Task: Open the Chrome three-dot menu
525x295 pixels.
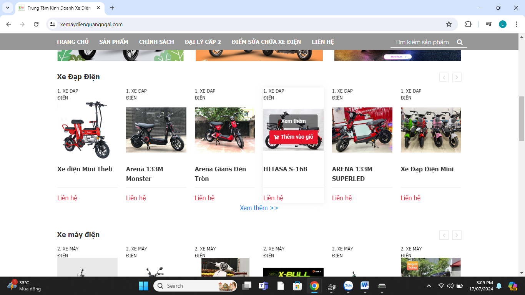Action: click(x=517, y=24)
